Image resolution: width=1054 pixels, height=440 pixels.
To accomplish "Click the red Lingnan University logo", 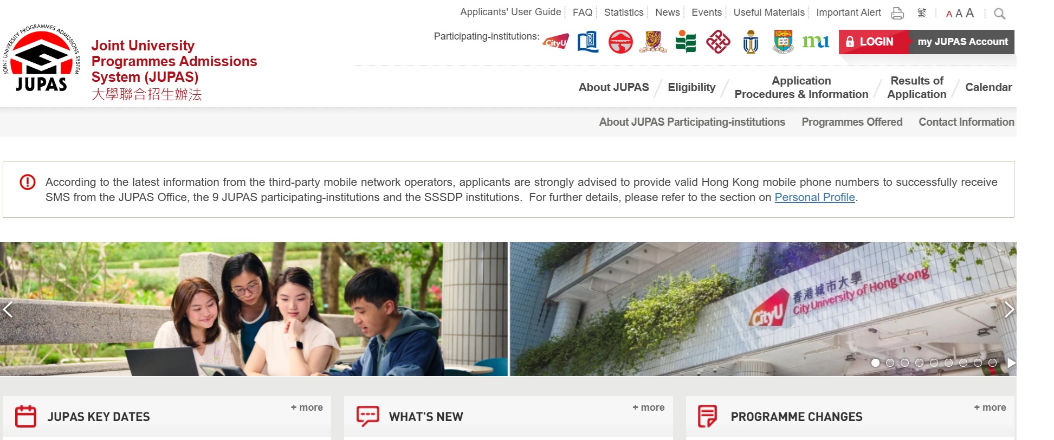I will click(x=620, y=42).
